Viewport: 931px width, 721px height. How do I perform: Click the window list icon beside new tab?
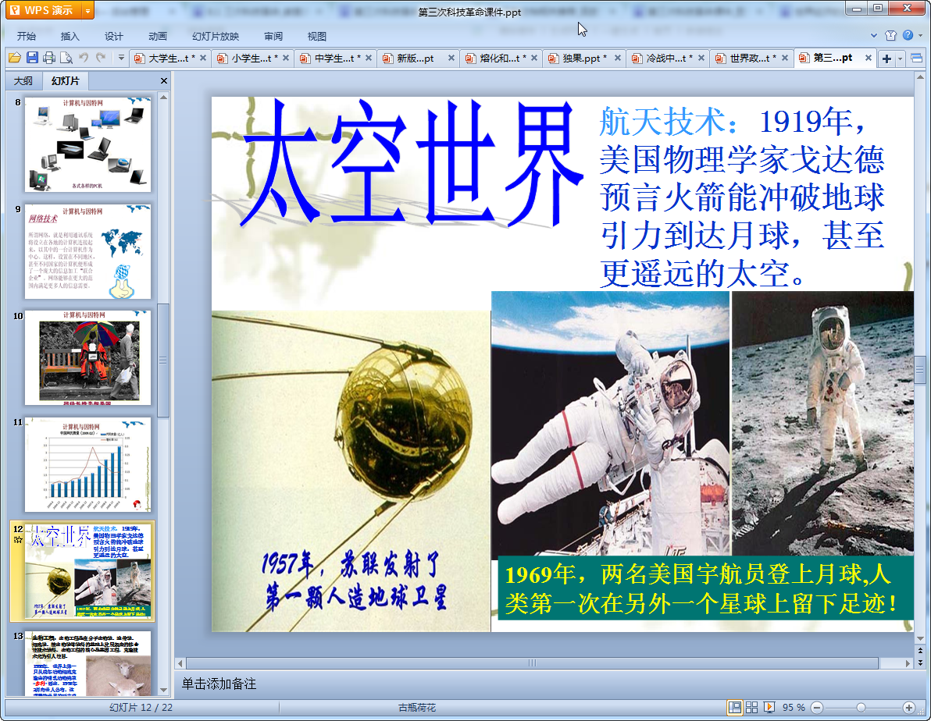click(x=917, y=59)
